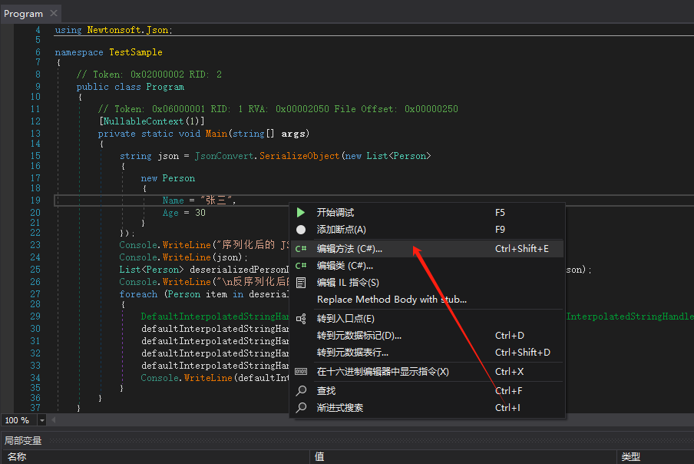Select 转到元数据表行 menu entry

[352, 353]
